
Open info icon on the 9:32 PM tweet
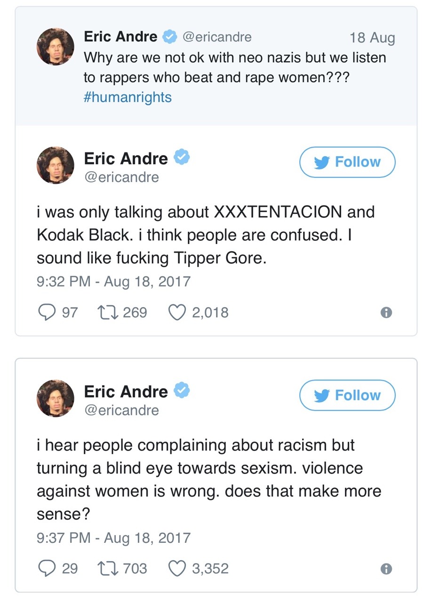coord(386,313)
